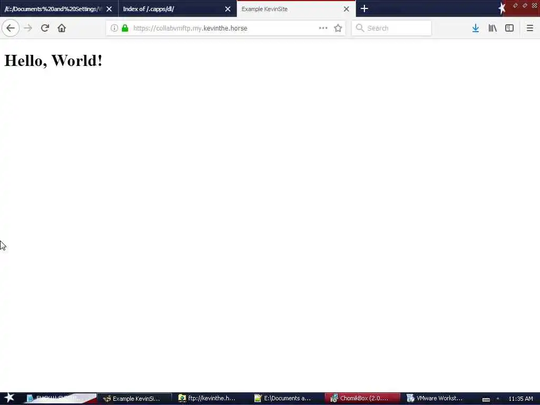This screenshot has height=405, width=540.
Task: Switch to ftp://kevinthe.h... taskbar window
Action: [x=209, y=399]
